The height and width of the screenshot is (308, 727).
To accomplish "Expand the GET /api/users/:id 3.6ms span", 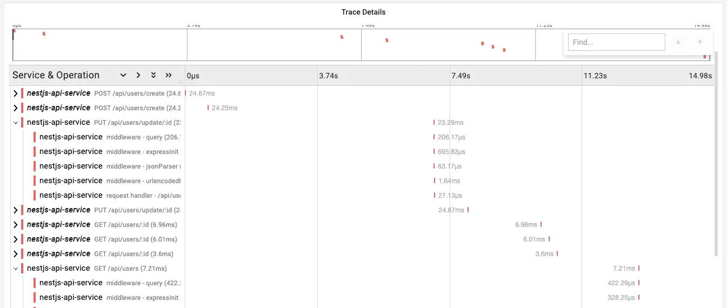I will point(15,254).
